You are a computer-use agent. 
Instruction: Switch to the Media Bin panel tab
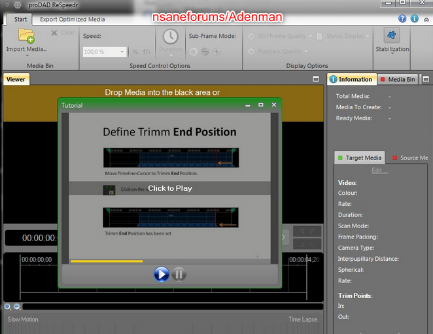pos(398,80)
